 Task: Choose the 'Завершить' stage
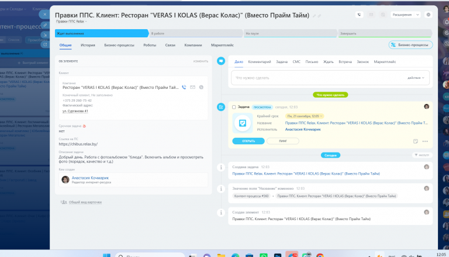pyautogui.click(x=385, y=33)
